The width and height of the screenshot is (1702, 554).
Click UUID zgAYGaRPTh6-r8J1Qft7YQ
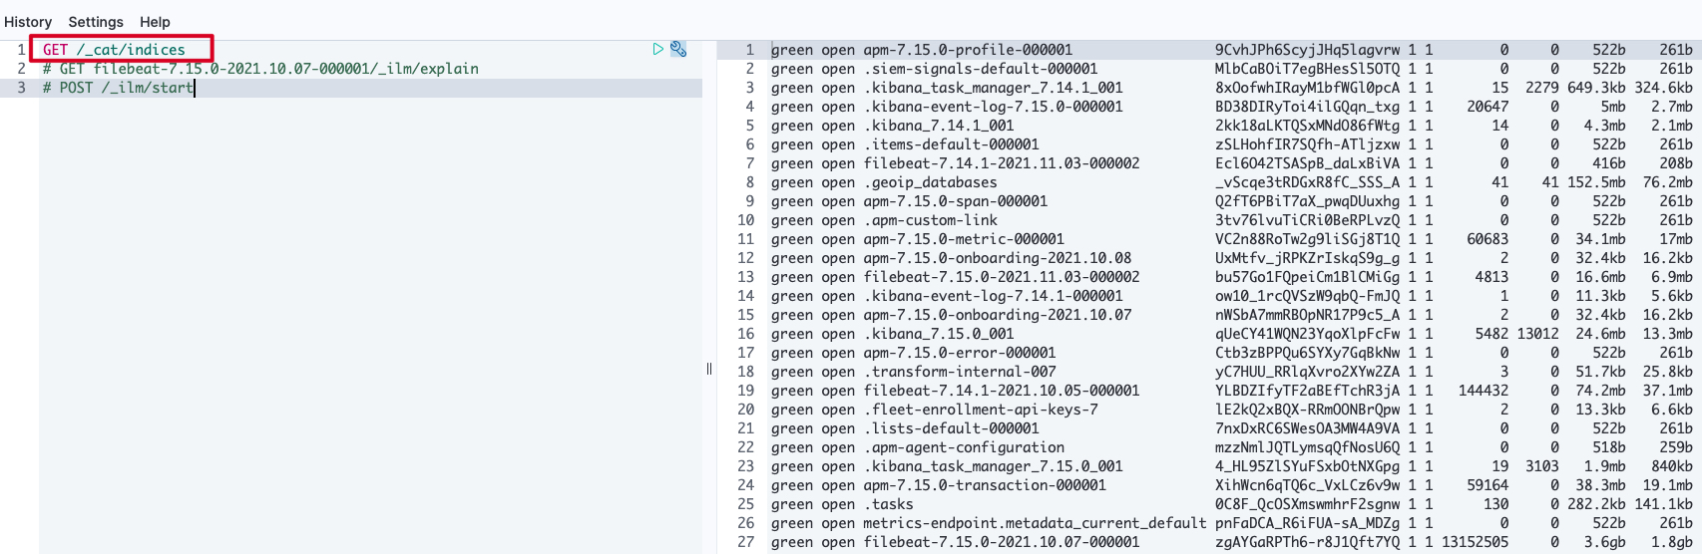point(1307,542)
